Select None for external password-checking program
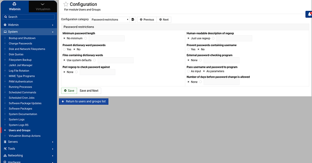312x163 pixels. (x=189, y=60)
